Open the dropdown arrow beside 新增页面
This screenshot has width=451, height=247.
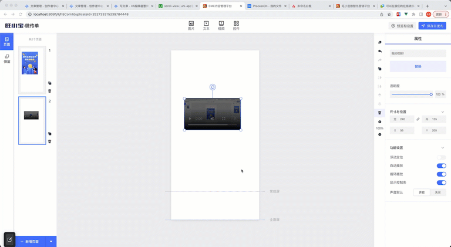(x=51, y=242)
